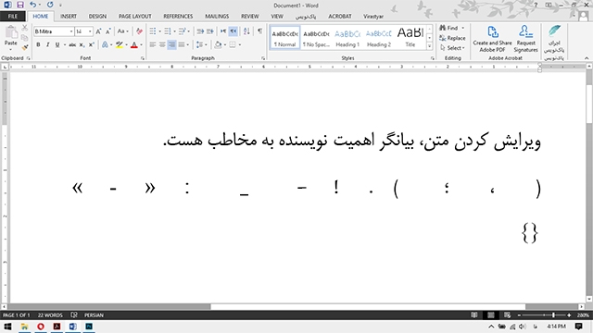Switch to the INSERT tab

pos(69,17)
